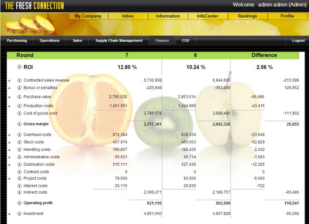The height and width of the screenshot is (224, 309).
Task: Expand the Purchase value row
Action: [9, 97]
